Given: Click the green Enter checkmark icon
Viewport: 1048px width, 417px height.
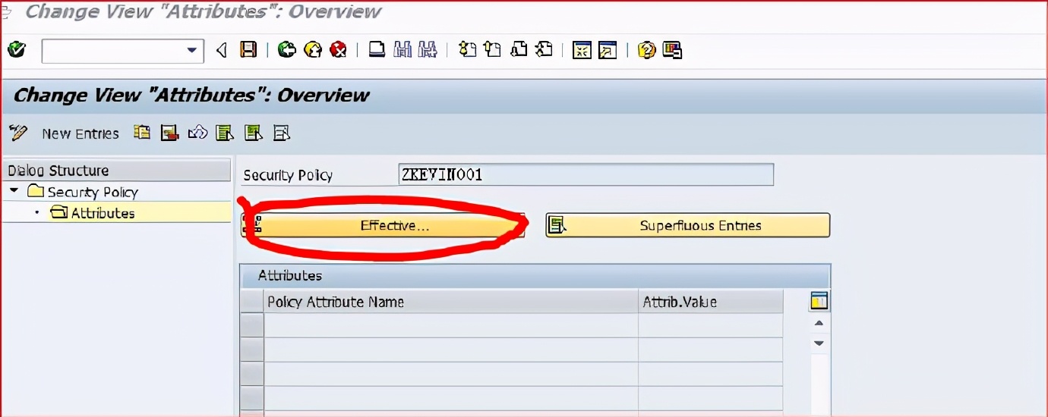Looking at the screenshot, I should click(x=16, y=50).
